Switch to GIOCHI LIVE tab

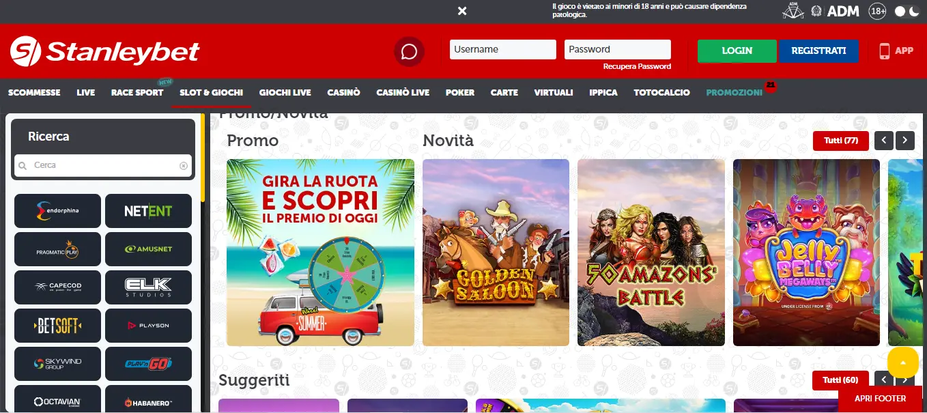coord(285,92)
